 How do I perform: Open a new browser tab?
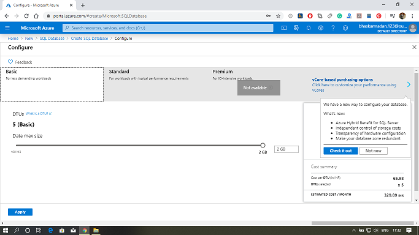83,5
